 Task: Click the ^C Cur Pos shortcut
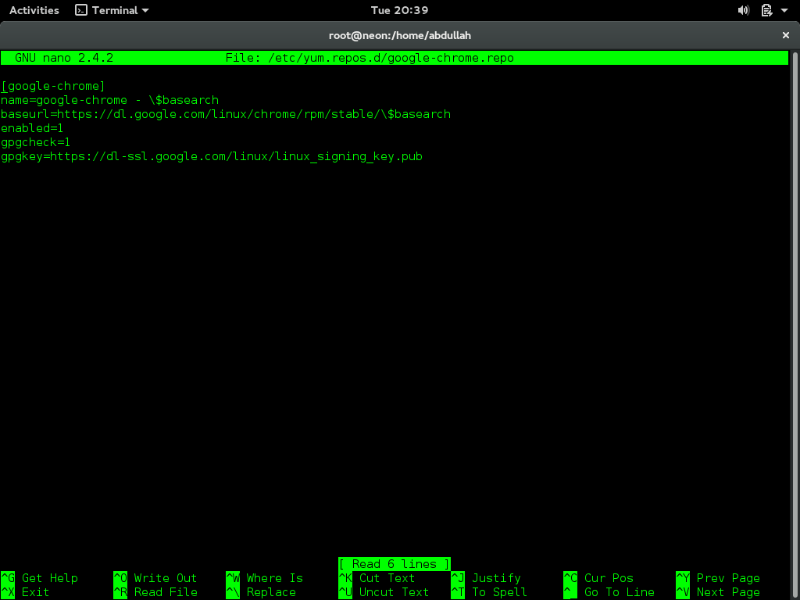[598, 578]
